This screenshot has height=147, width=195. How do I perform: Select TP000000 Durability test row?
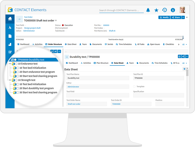pos(34,60)
